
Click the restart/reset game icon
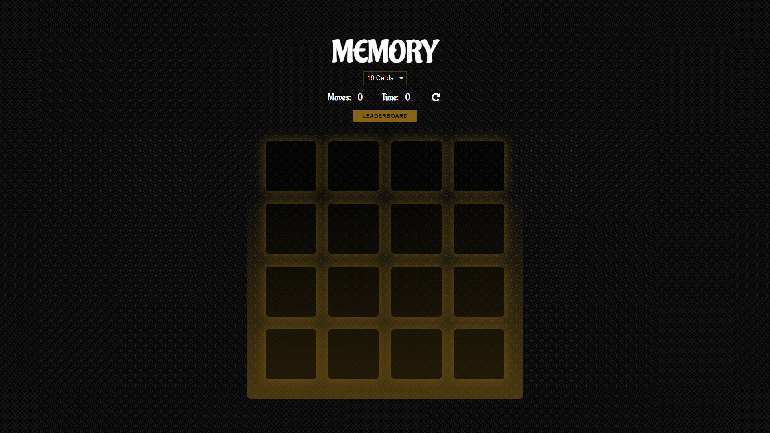coord(436,97)
